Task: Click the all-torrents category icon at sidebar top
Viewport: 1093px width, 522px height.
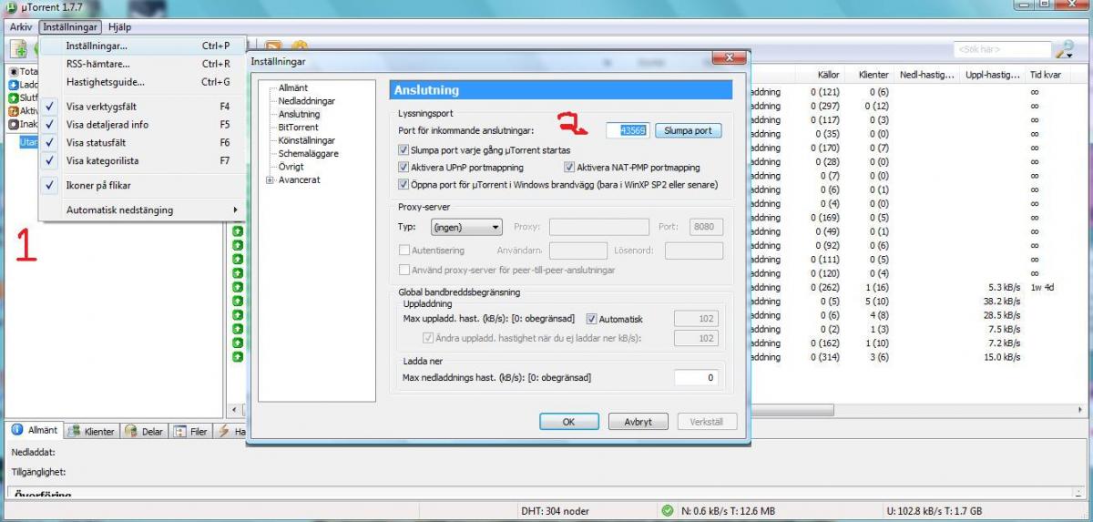Action: [x=14, y=72]
